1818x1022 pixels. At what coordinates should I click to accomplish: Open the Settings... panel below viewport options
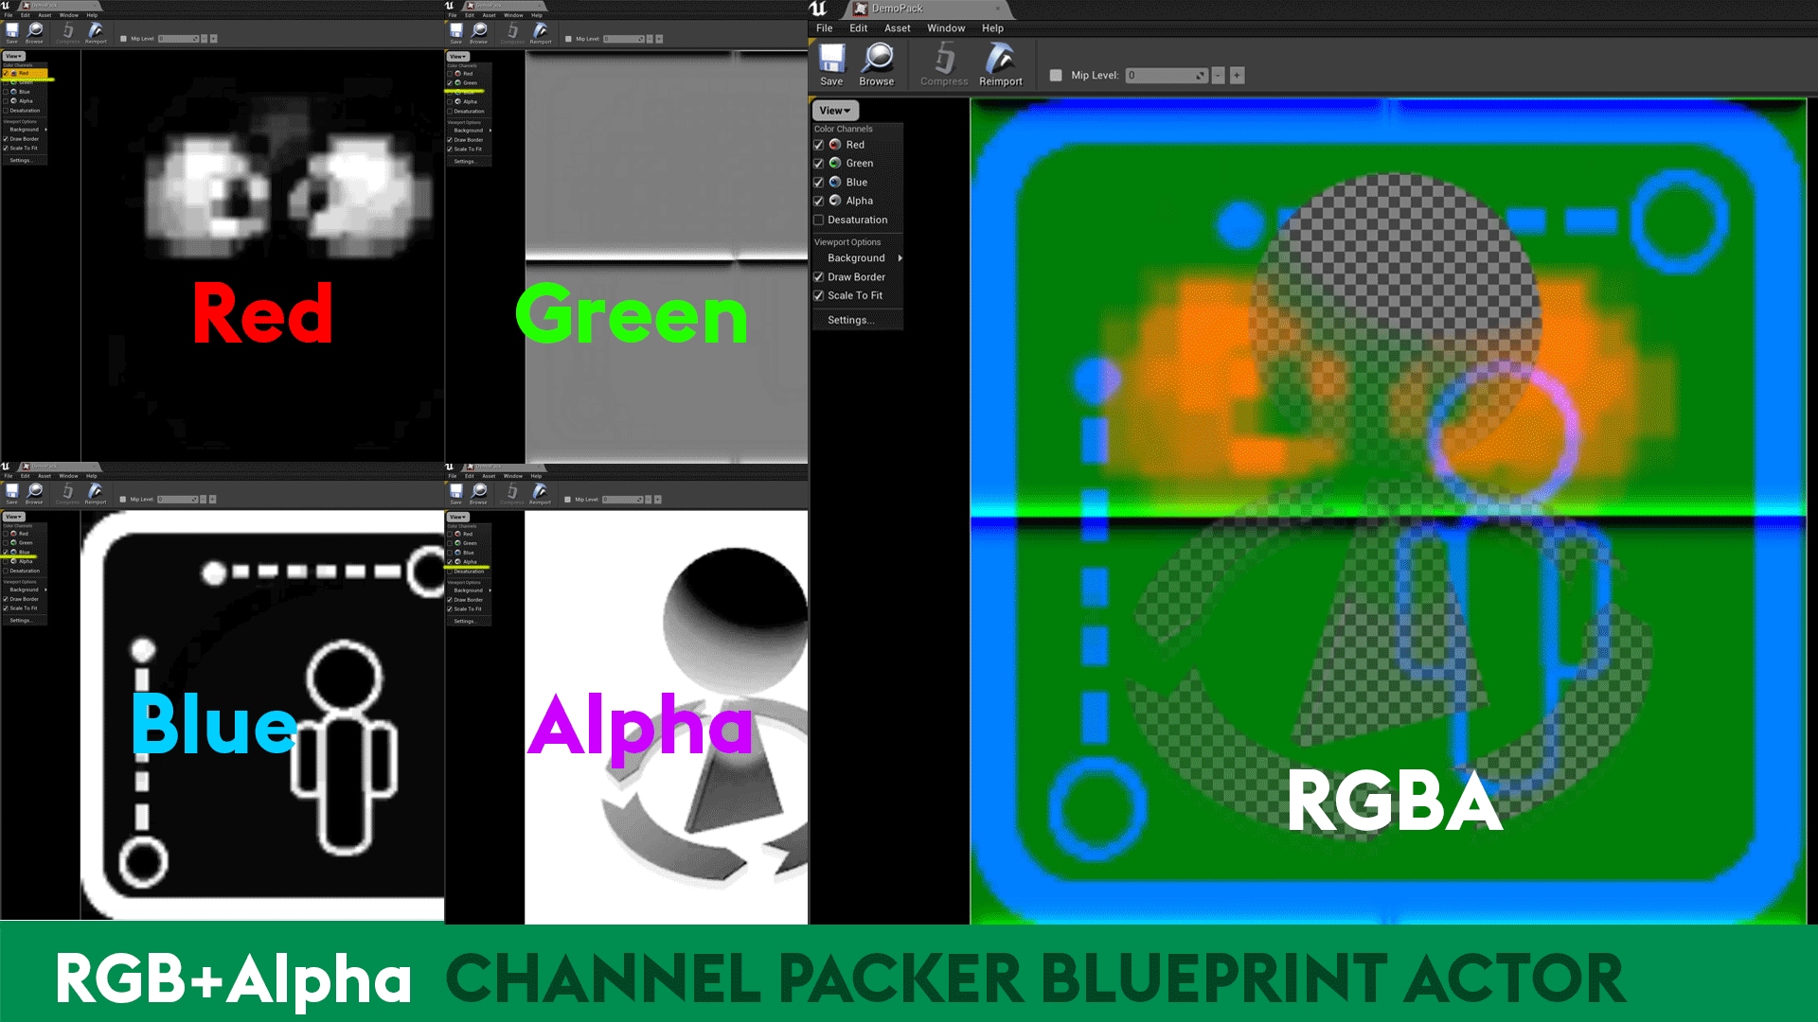[x=847, y=319]
